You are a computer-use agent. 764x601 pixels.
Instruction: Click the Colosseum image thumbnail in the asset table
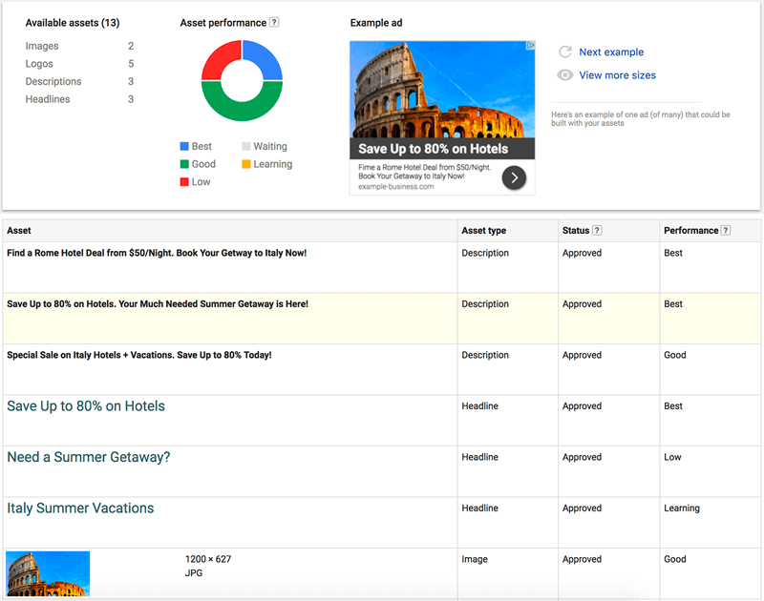tap(48, 572)
